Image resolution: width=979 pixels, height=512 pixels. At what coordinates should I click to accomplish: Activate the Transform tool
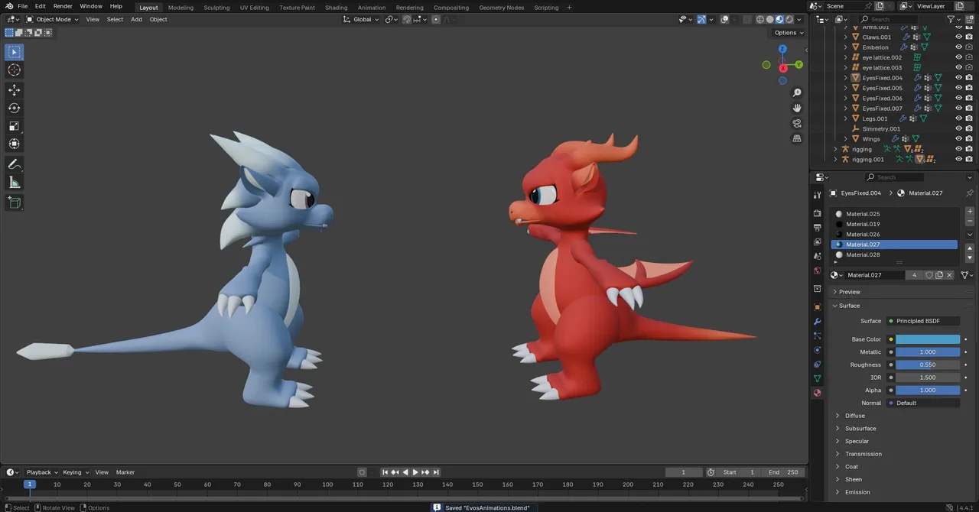pyautogui.click(x=14, y=144)
